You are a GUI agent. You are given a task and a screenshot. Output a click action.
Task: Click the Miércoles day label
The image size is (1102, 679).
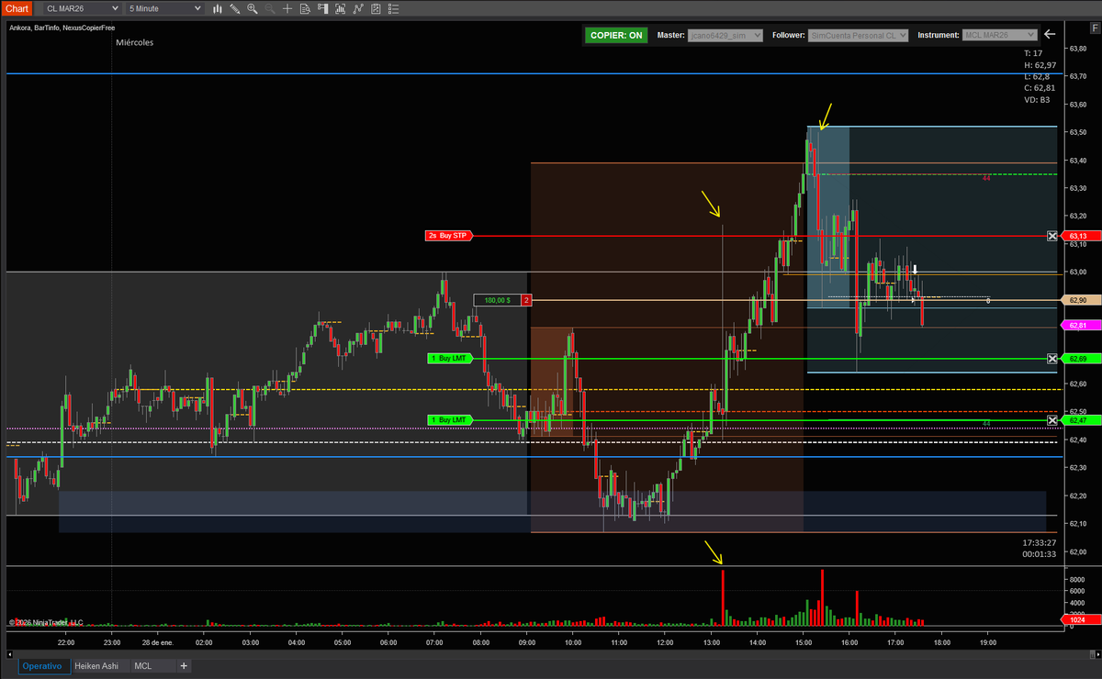(135, 43)
